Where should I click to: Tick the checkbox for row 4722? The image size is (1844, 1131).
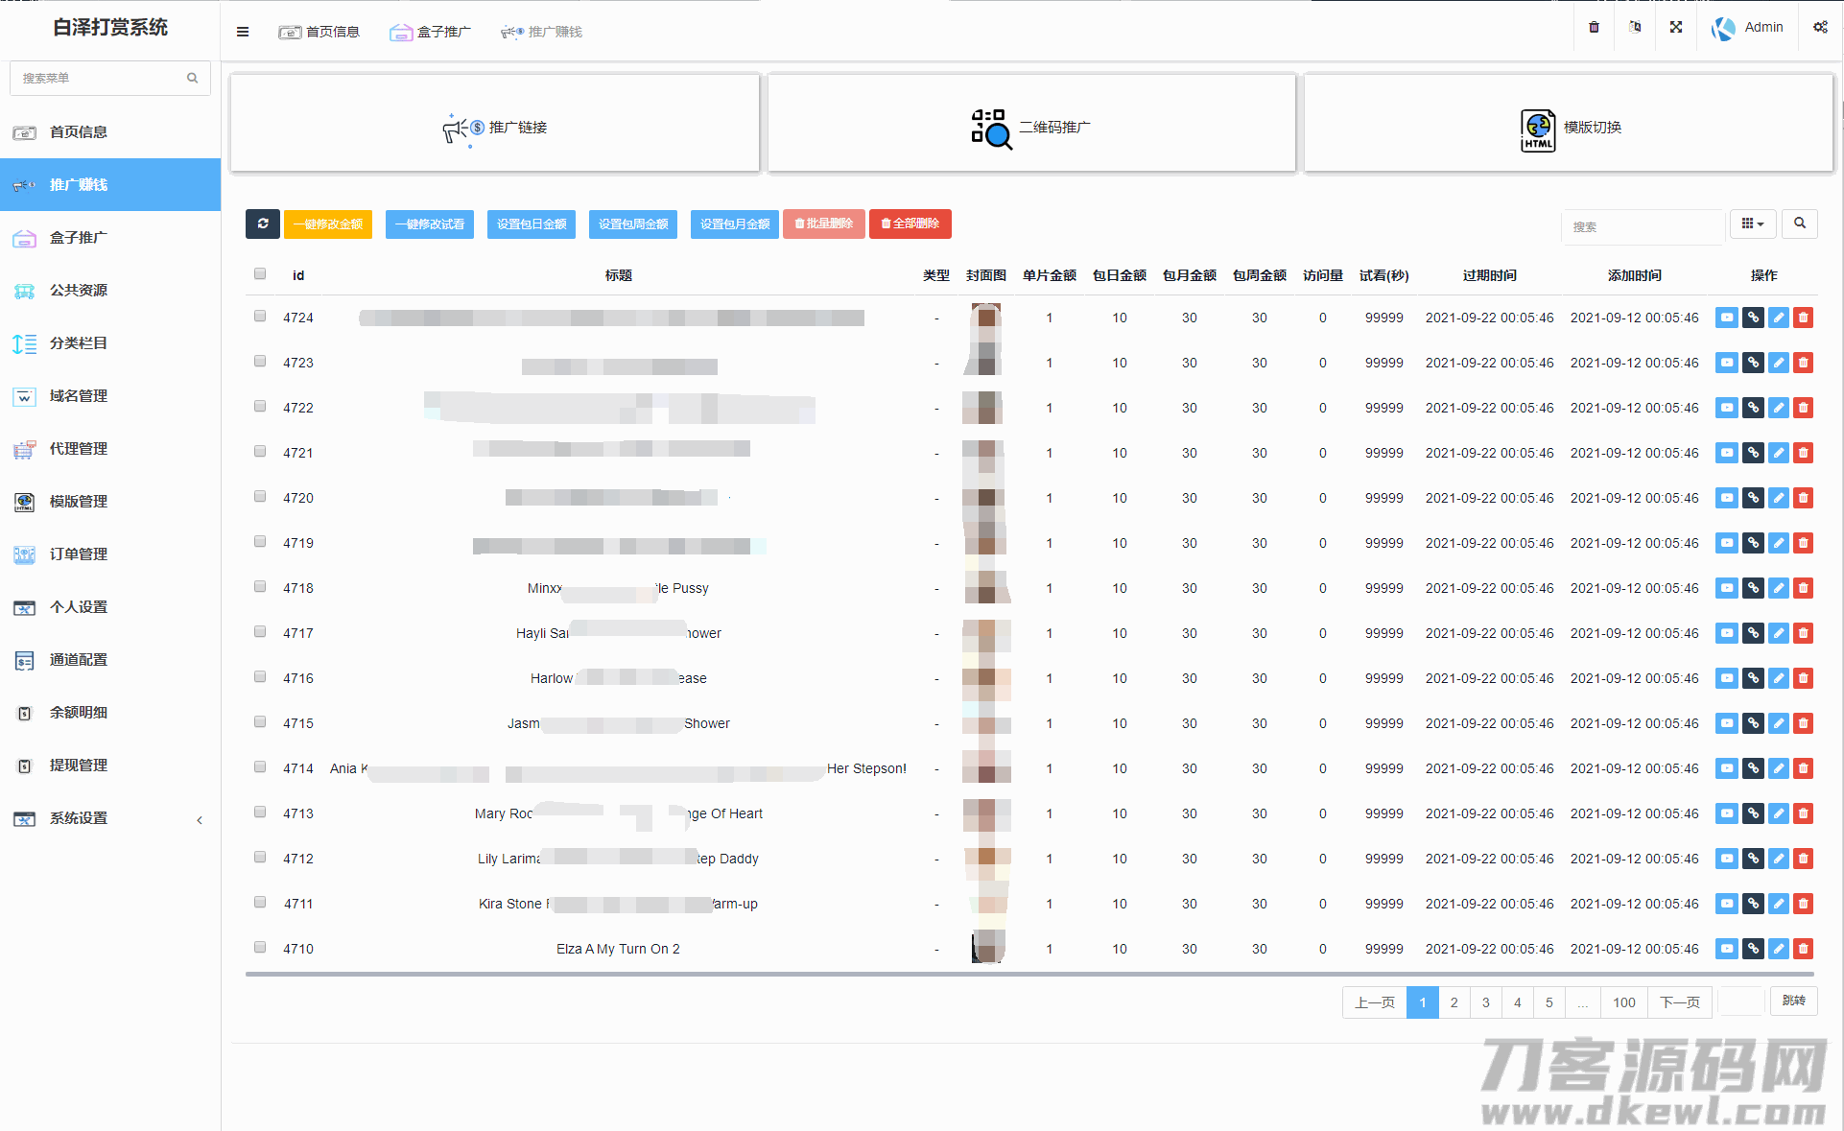click(x=260, y=407)
